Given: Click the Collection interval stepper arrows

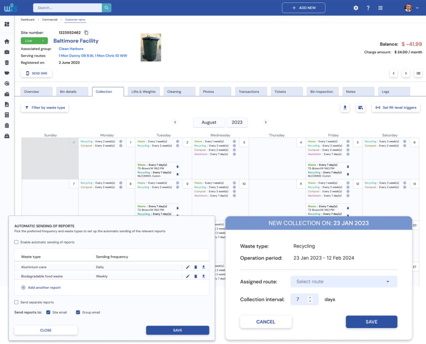Looking at the screenshot, I should (x=309, y=300).
